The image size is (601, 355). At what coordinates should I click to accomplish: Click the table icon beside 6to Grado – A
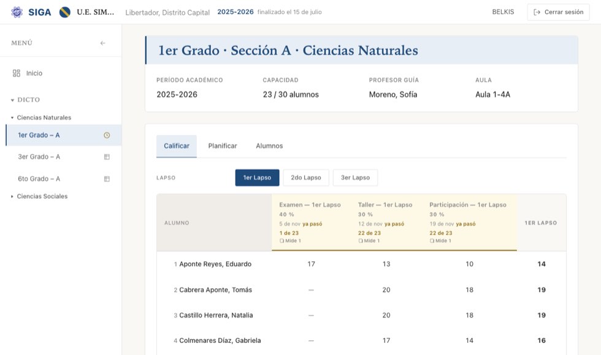point(107,178)
